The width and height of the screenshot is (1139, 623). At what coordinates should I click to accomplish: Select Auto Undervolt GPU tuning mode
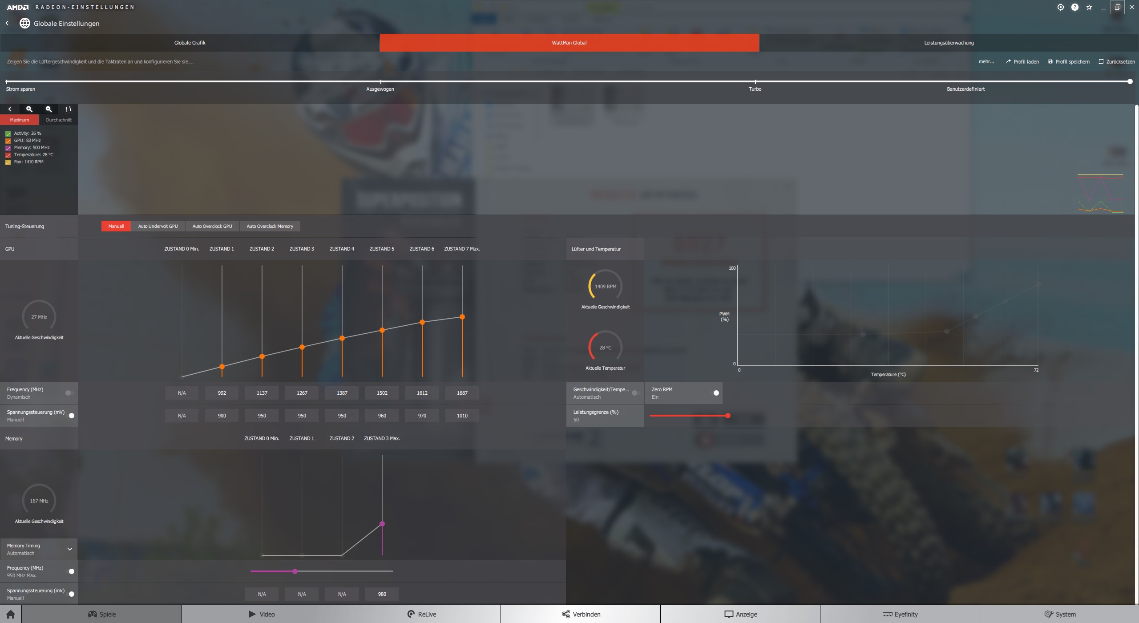click(158, 226)
